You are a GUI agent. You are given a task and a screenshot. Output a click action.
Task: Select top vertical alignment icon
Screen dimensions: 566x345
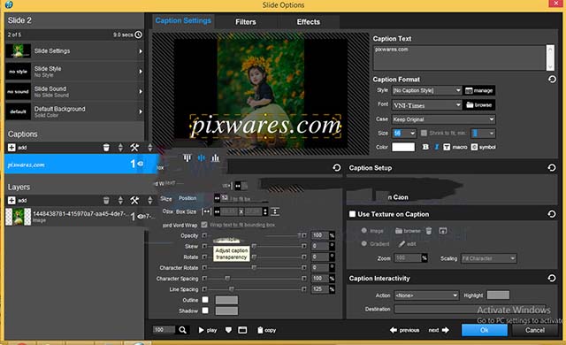(187, 157)
